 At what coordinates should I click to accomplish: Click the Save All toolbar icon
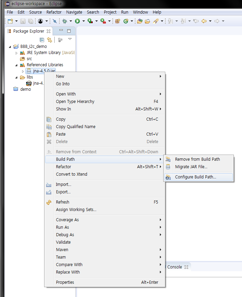click(31, 21)
